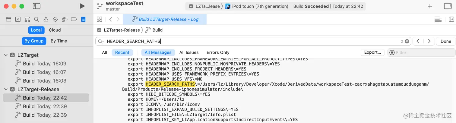Click the HEADER_SEARCH_PATHS search field
Screen dimensions: 456x123
coord(253,41)
